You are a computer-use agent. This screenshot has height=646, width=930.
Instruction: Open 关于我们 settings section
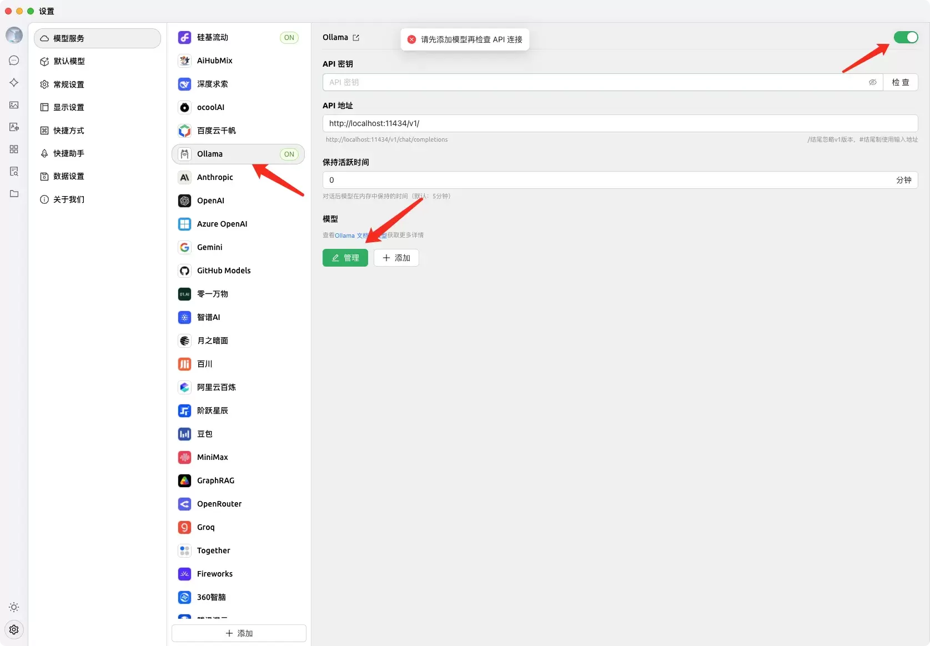pos(97,199)
